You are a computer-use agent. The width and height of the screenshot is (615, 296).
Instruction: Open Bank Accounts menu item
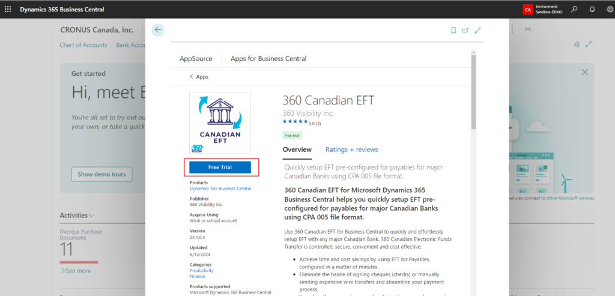[132, 45]
